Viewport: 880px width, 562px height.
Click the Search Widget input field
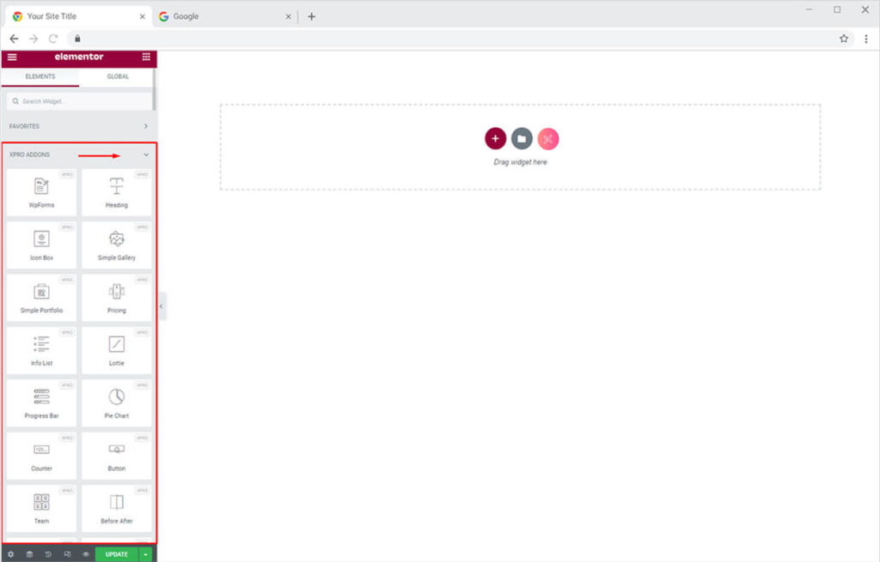[77, 101]
